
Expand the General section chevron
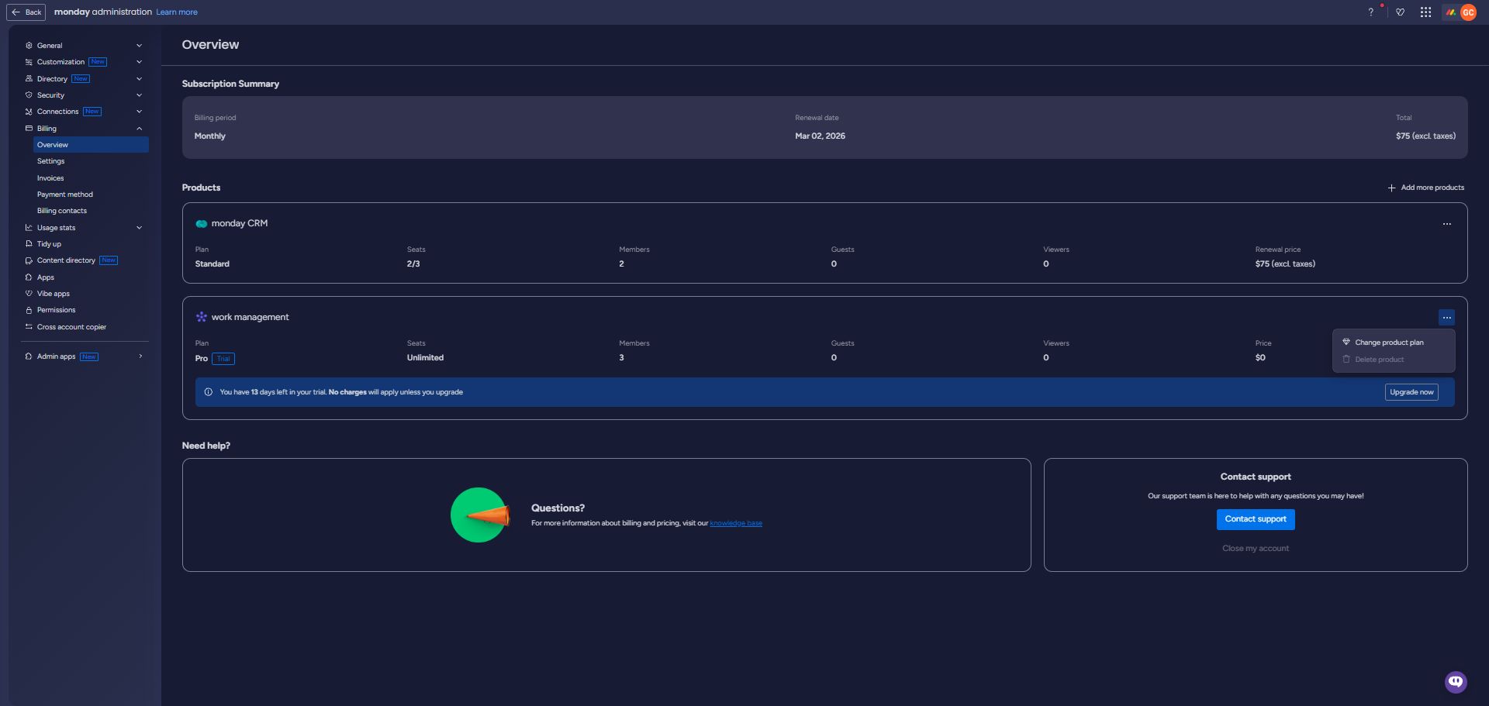139,46
